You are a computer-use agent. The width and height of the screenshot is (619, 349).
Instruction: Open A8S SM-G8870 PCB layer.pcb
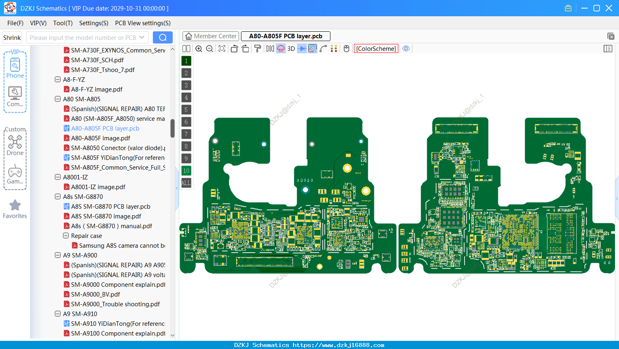click(111, 207)
